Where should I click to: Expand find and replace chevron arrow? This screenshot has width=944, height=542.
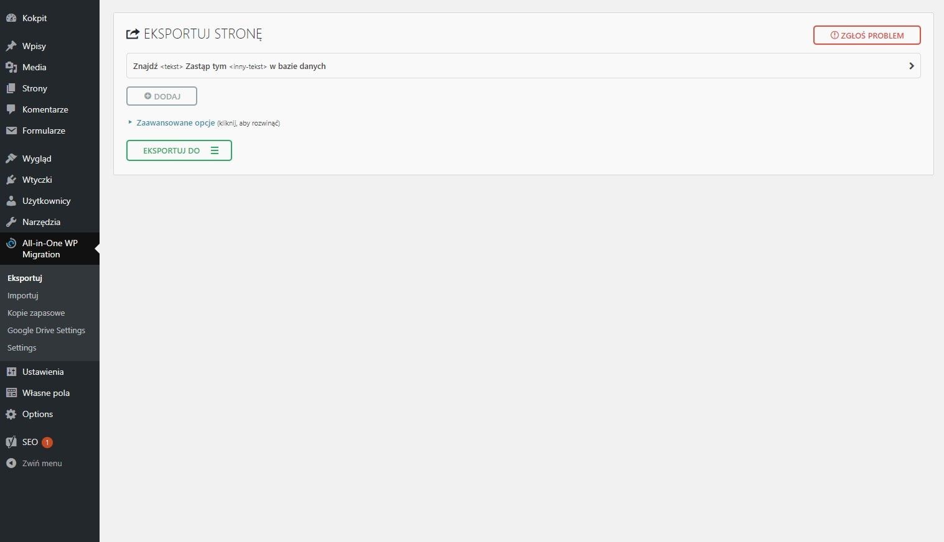pyautogui.click(x=911, y=66)
